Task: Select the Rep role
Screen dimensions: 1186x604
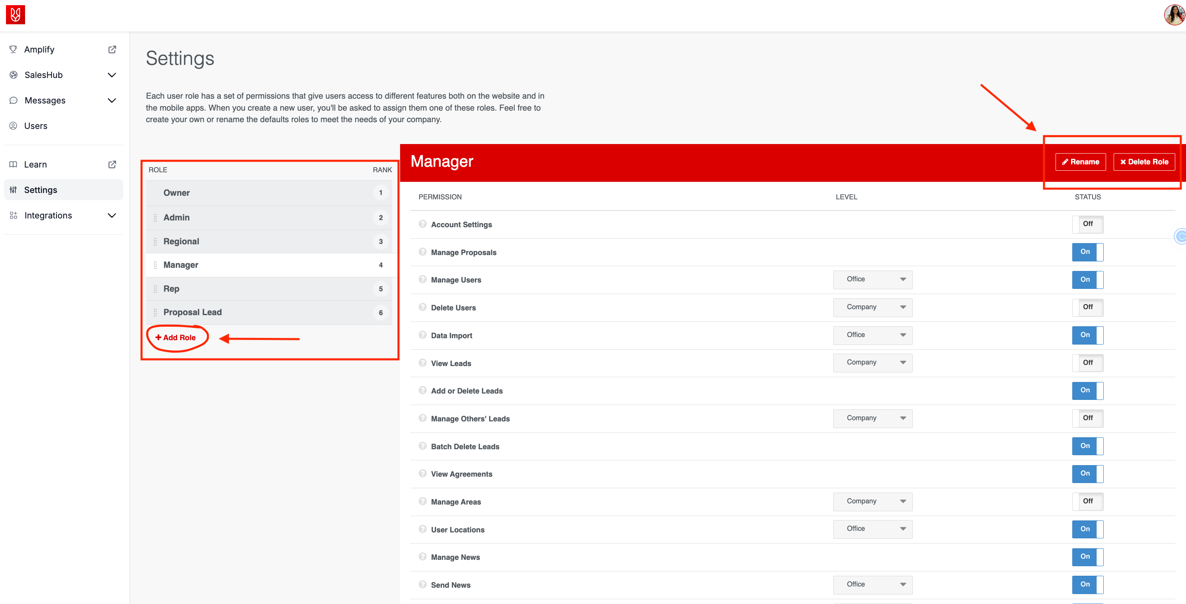Action: coord(269,289)
